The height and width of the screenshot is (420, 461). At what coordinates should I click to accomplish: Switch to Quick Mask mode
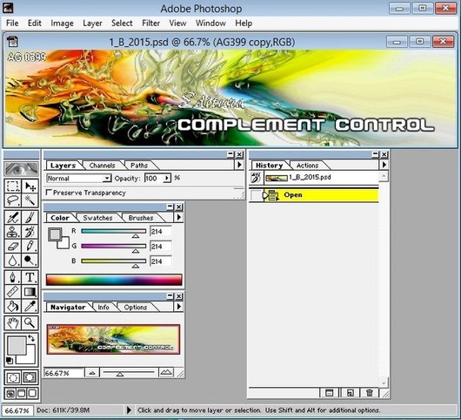click(x=30, y=377)
